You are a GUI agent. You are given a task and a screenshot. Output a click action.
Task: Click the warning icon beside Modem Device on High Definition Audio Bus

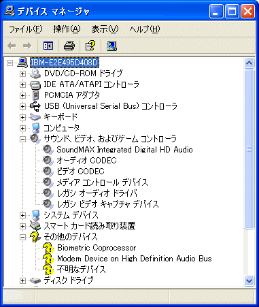(48, 259)
